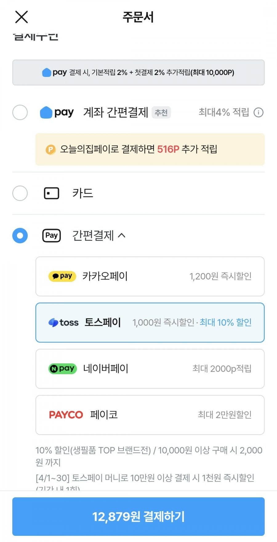
Task: Click the boxed Pay icon
Action: [51, 236]
